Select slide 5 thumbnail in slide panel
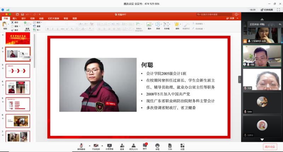This screenshot has height=152, width=283. point(18,104)
